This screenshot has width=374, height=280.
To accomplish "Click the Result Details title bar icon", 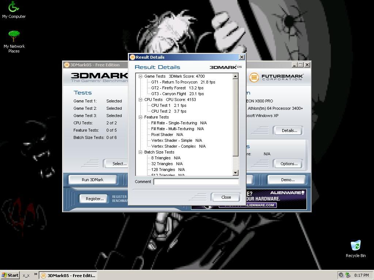I will (x=132, y=57).
